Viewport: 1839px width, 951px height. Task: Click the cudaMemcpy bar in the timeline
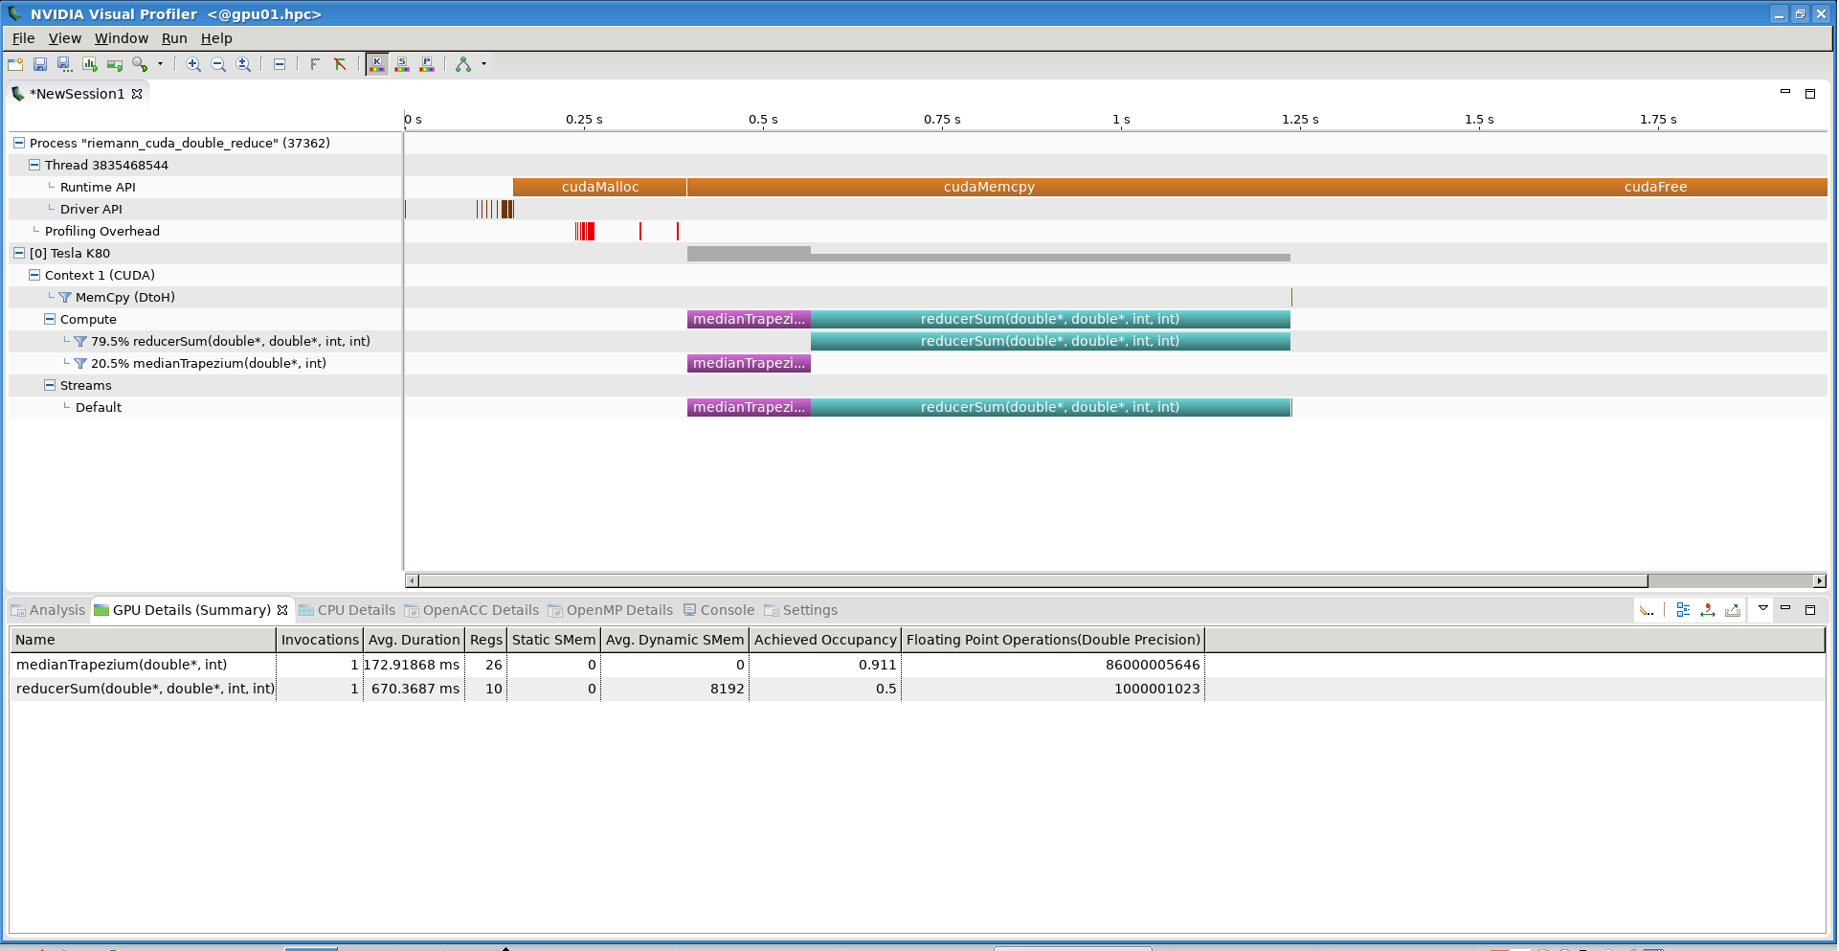click(x=989, y=187)
